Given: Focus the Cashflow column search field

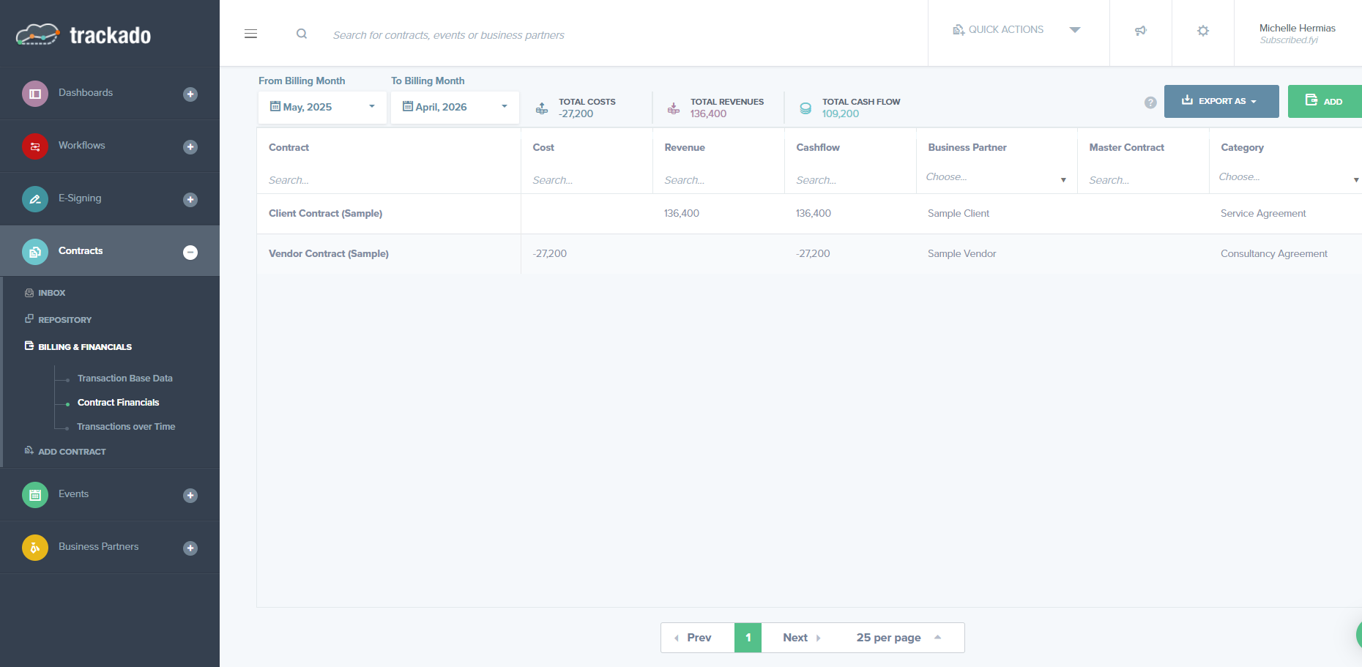Looking at the screenshot, I should [849, 180].
